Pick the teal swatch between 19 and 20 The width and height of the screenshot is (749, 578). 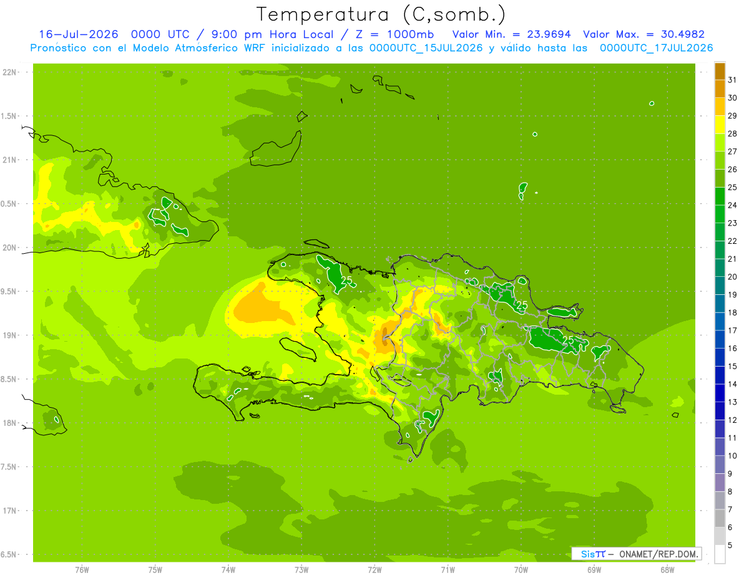720,286
